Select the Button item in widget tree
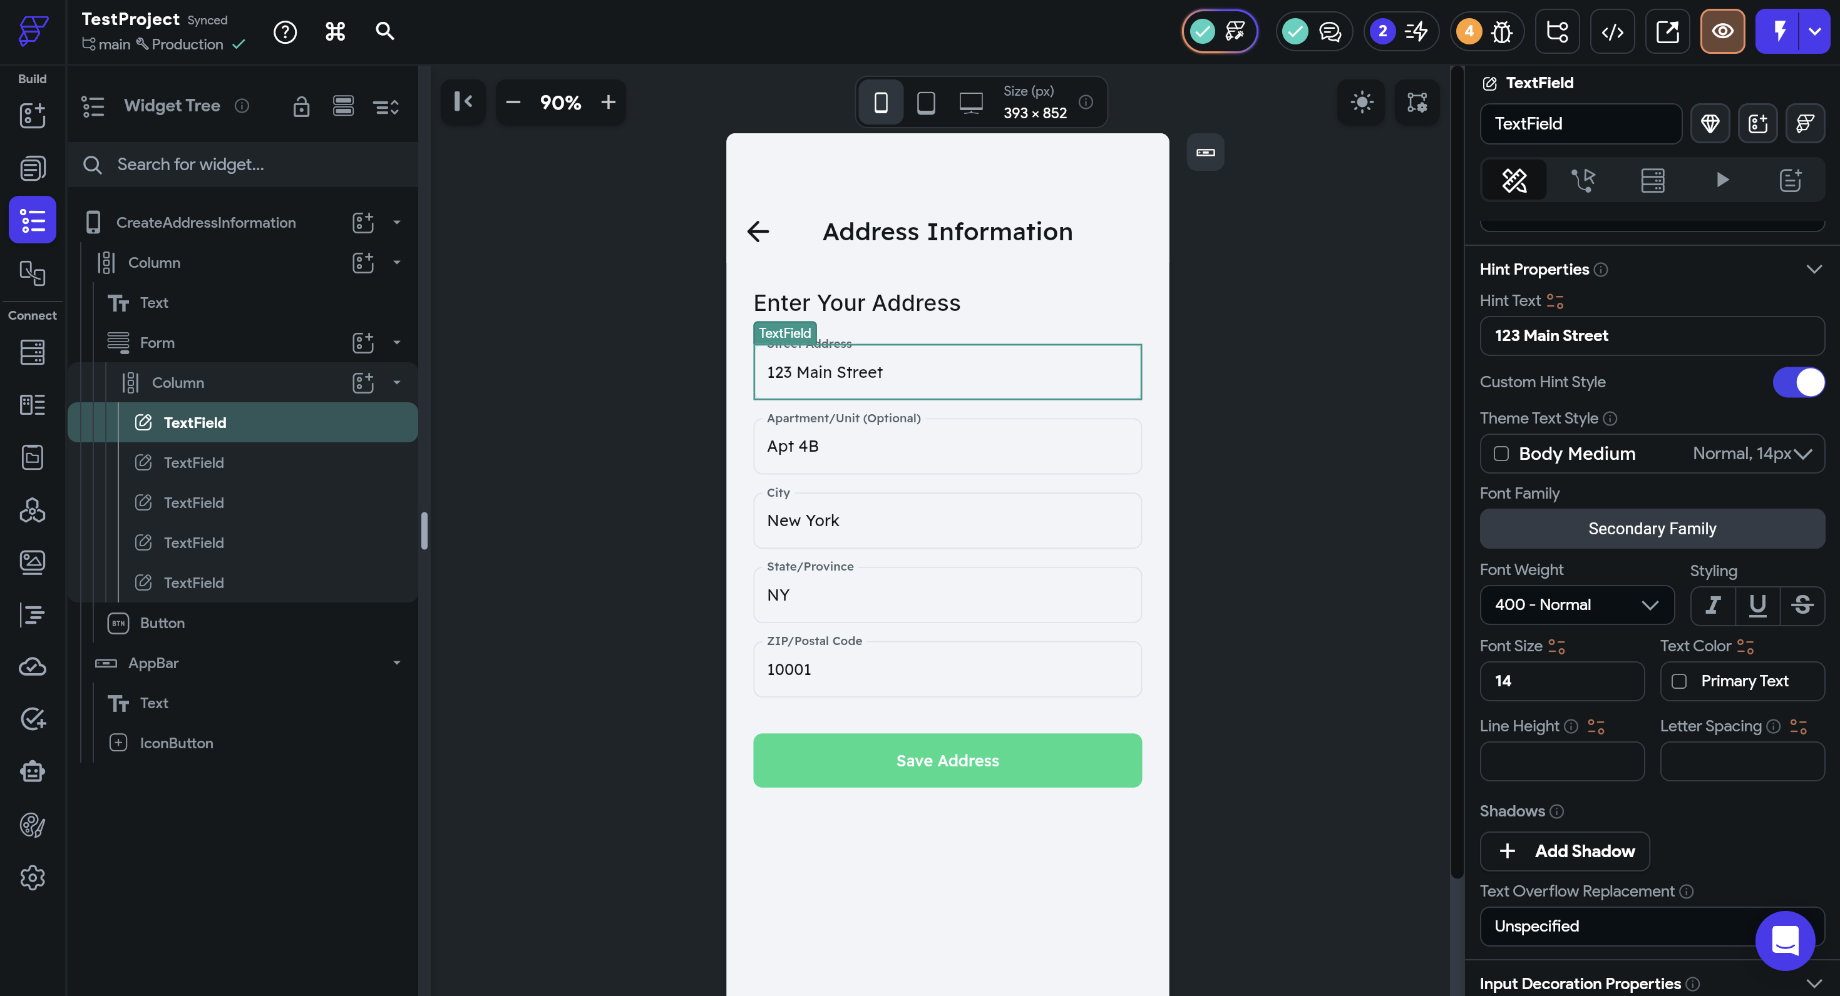 (162, 622)
